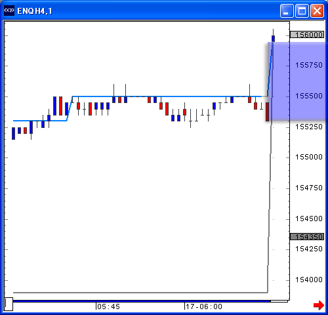The height and width of the screenshot is (315, 328).
Task: Minimize the ENQH4,1 chart window
Action: (x=287, y=10)
